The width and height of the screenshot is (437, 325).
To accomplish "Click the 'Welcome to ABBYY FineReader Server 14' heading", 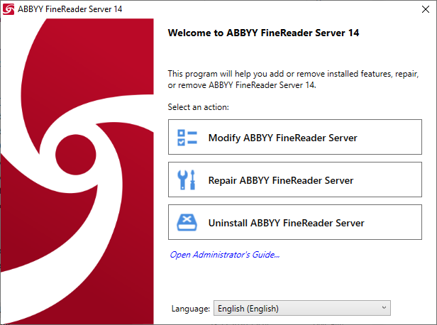I will pos(263,33).
